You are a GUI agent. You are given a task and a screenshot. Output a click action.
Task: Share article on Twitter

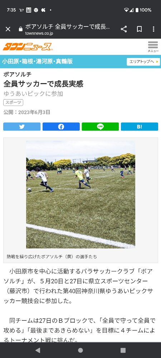(x=22, y=126)
